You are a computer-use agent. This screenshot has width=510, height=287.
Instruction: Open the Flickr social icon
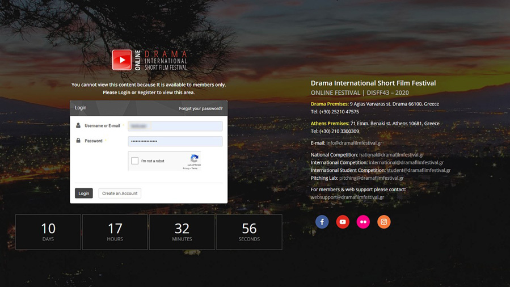(x=363, y=222)
